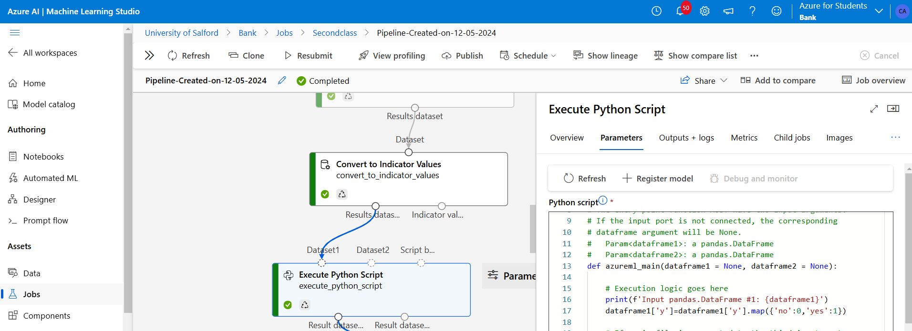This screenshot has height=331, width=912.
Task: Open Job overview
Action: point(873,80)
